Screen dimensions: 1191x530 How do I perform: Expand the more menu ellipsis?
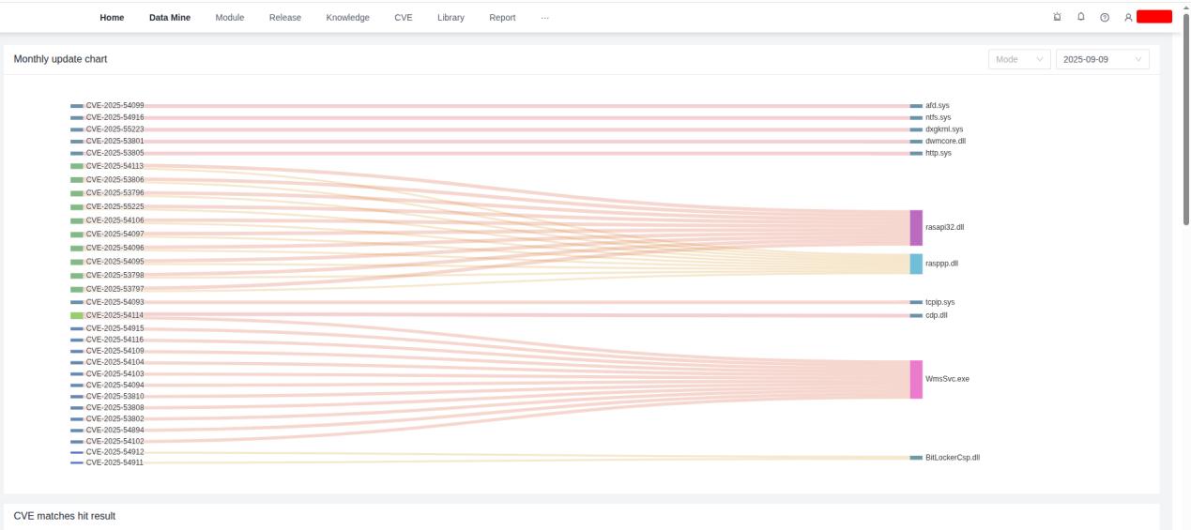545,17
